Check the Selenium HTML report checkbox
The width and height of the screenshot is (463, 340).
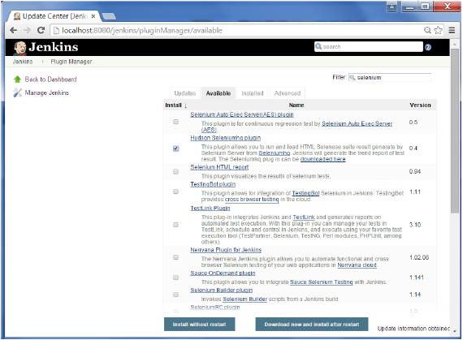pos(175,171)
